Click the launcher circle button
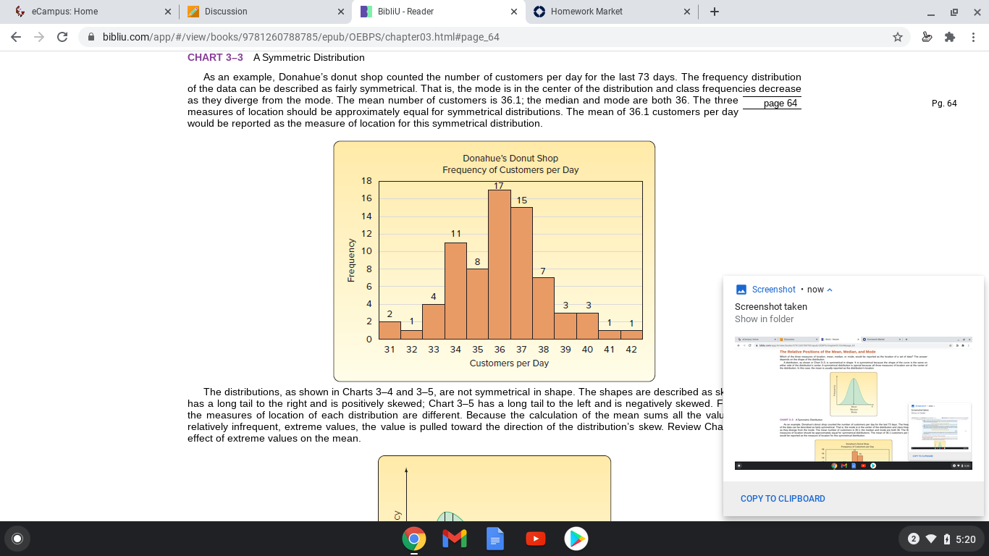 point(17,539)
